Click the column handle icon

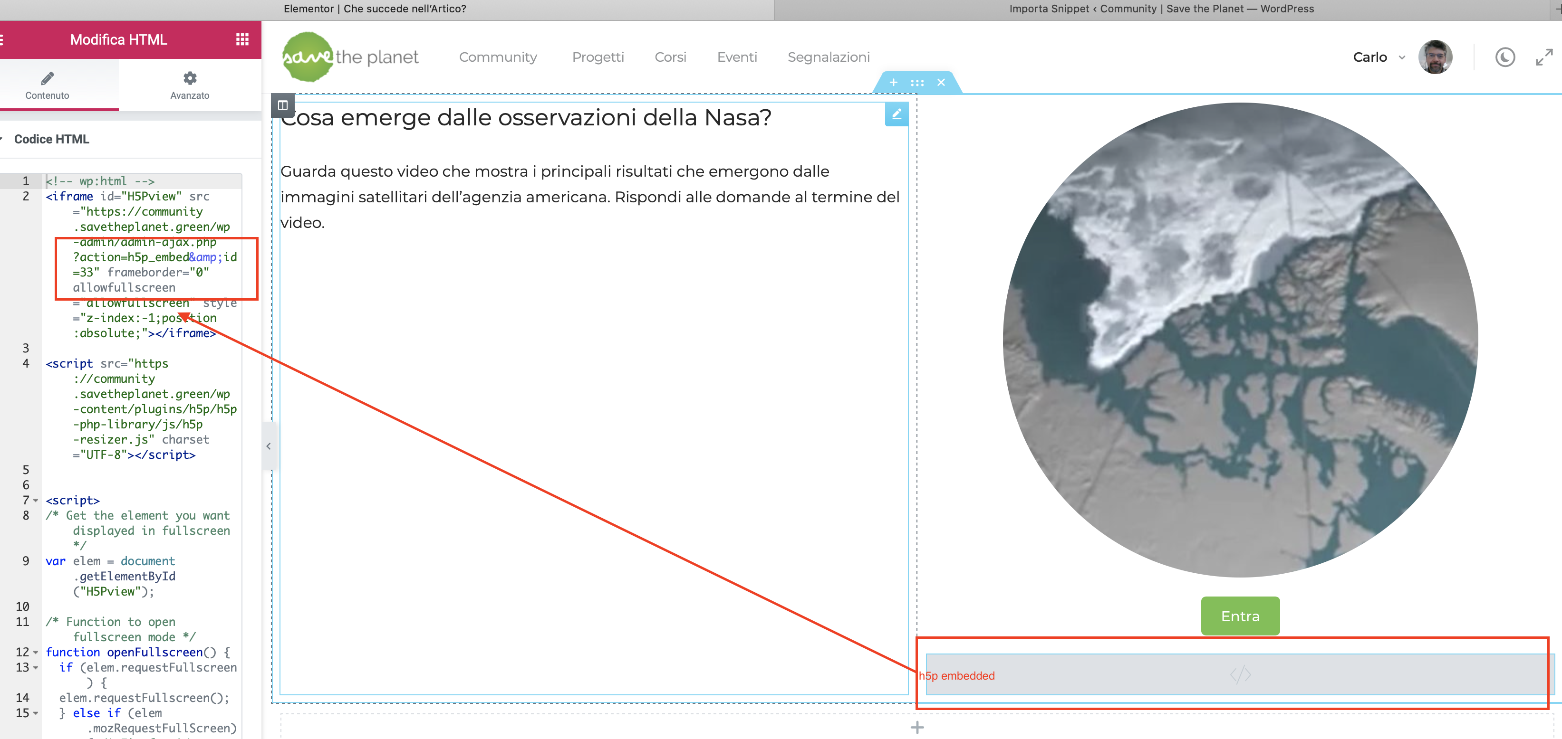282,105
